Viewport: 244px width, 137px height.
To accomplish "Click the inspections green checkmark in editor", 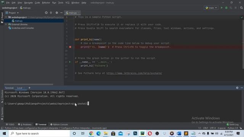I will [x=242, y=17].
